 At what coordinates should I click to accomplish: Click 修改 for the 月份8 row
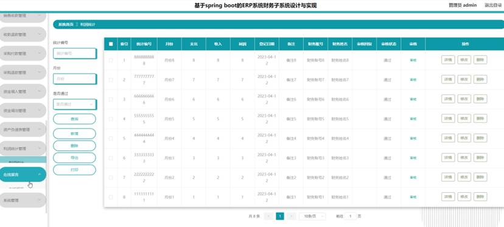pos(464,60)
